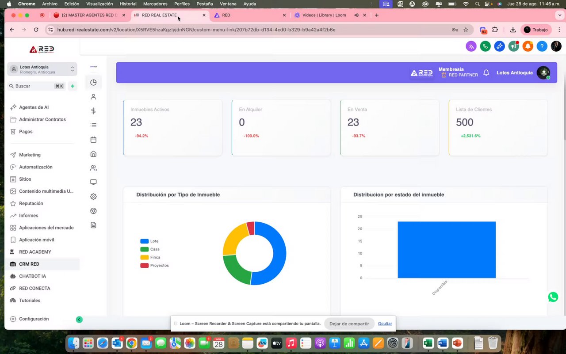Click the blue help question mark icon
The width and height of the screenshot is (566, 354).
click(x=542, y=46)
